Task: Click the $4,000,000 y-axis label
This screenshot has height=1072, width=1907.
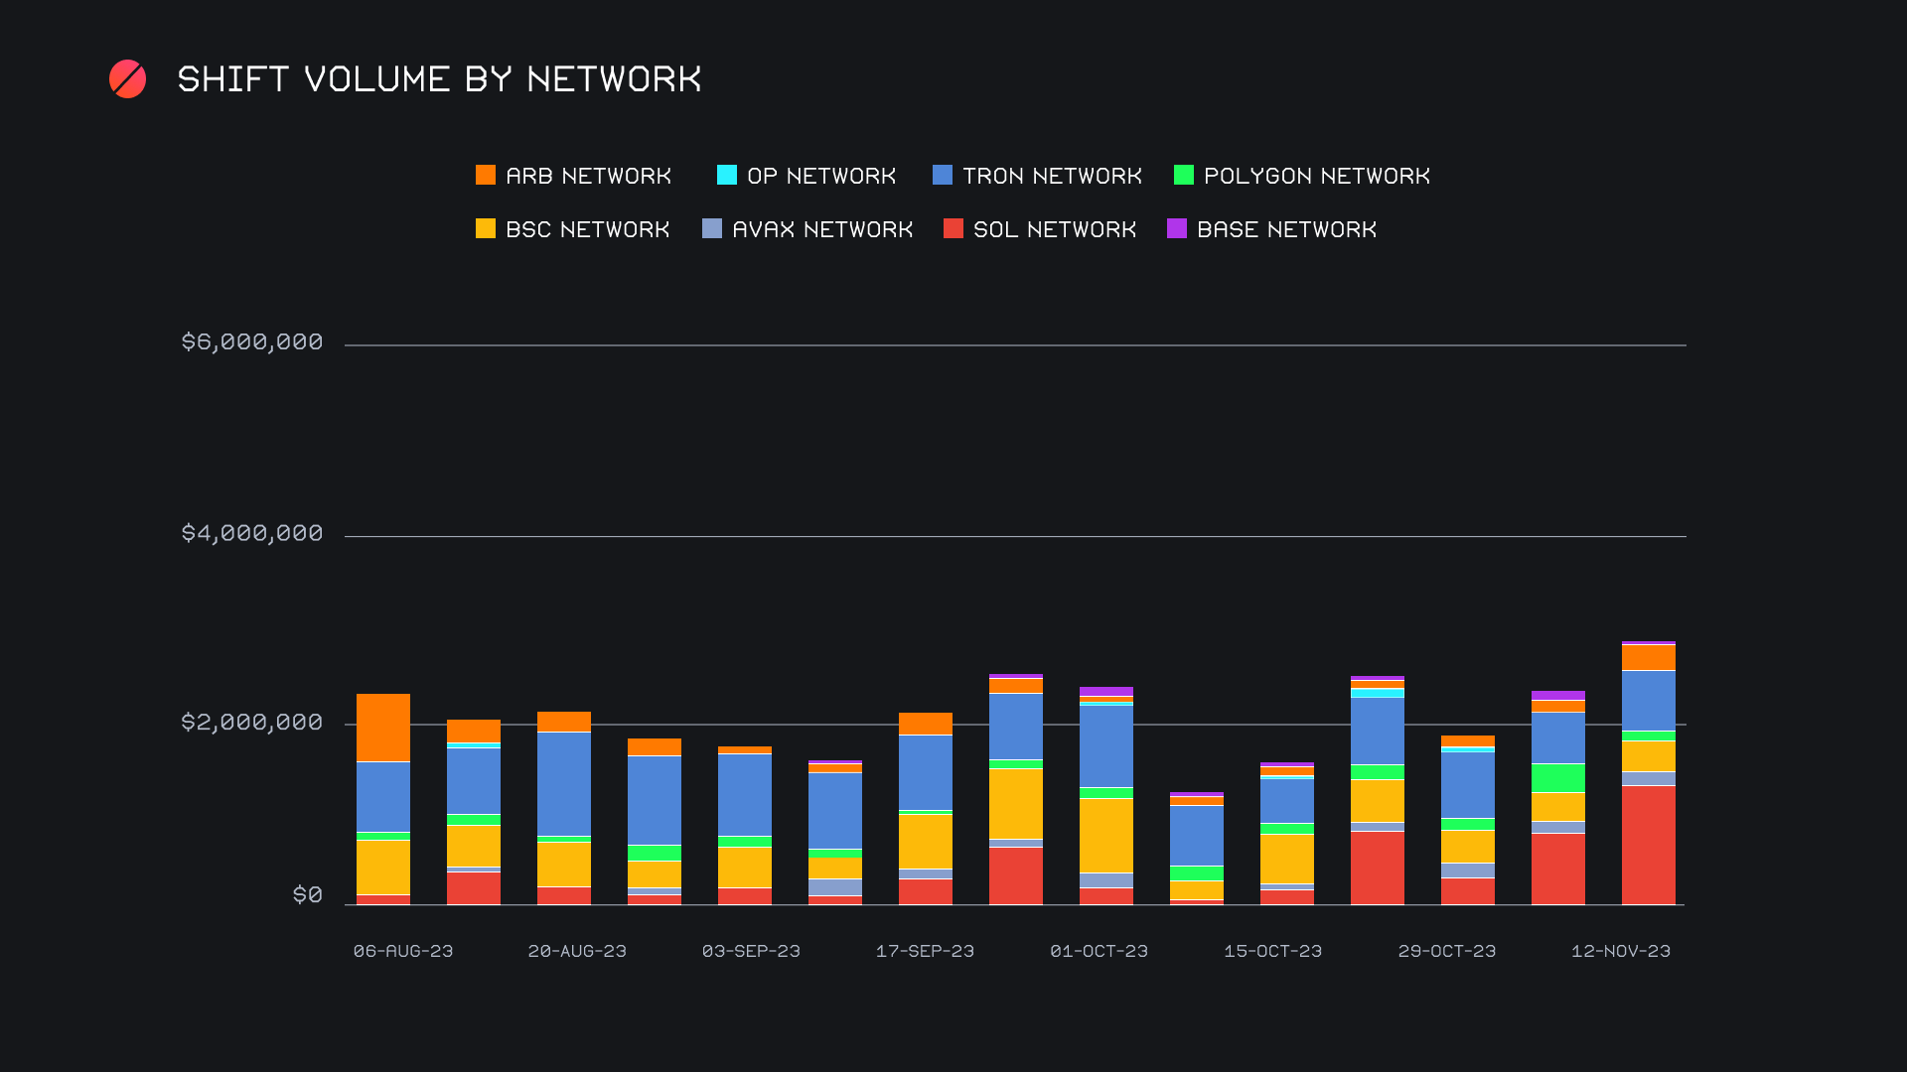Action: coord(251,534)
